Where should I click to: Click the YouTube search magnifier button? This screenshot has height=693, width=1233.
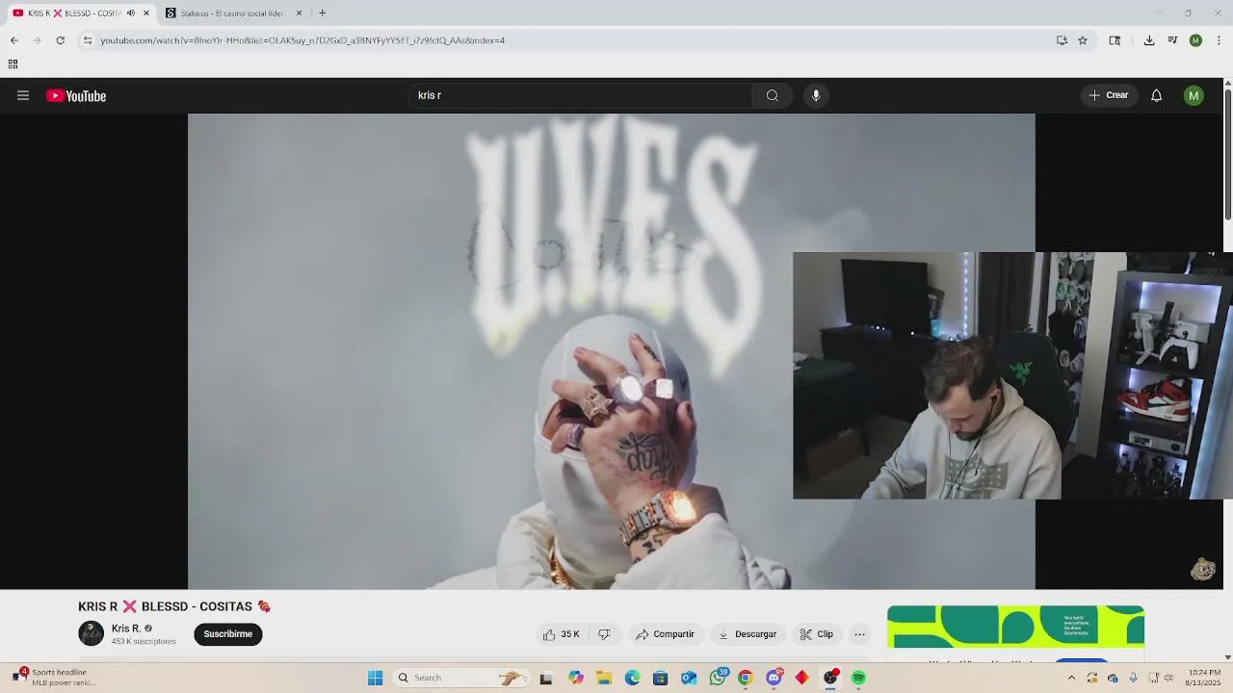tap(772, 95)
